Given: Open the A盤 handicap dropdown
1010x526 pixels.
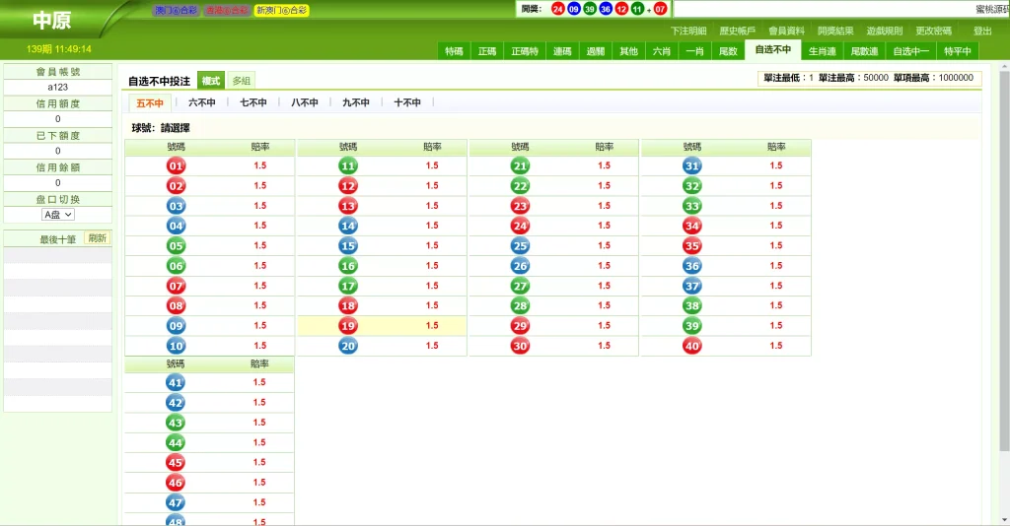Looking at the screenshot, I should click(58, 215).
